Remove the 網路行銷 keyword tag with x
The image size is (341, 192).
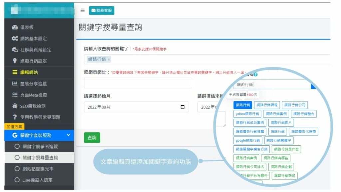click(x=109, y=59)
